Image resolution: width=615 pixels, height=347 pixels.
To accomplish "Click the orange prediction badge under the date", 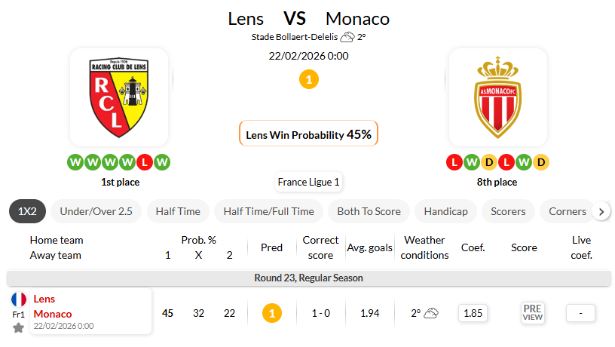I will [308, 78].
